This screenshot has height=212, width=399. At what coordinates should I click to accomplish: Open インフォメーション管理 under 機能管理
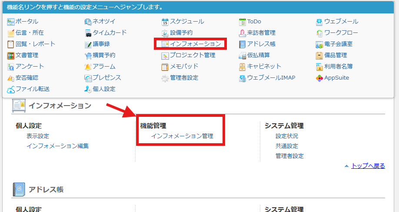[x=182, y=136]
